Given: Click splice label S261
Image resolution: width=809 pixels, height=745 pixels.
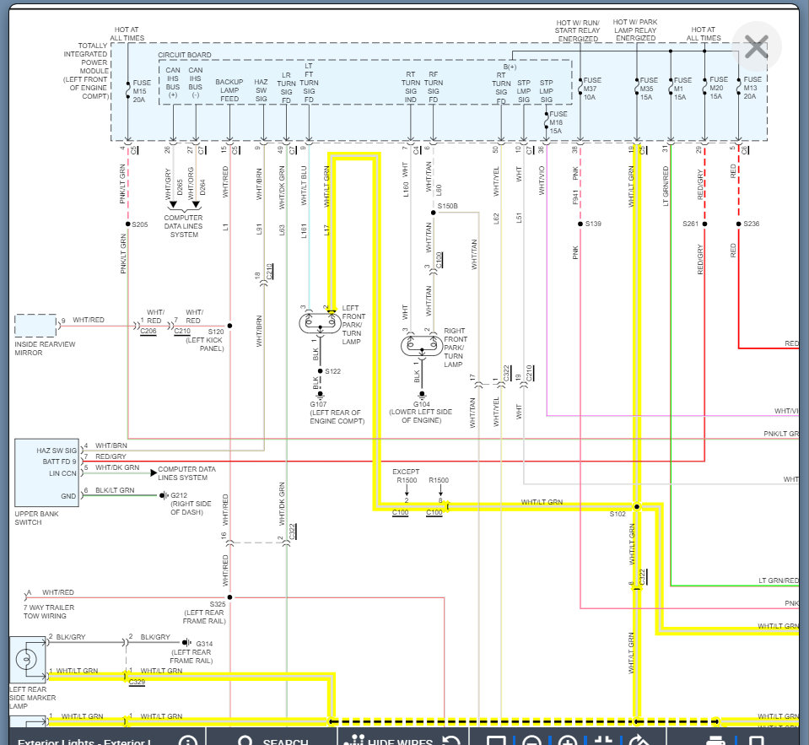Looking at the screenshot, I should click(x=690, y=224).
